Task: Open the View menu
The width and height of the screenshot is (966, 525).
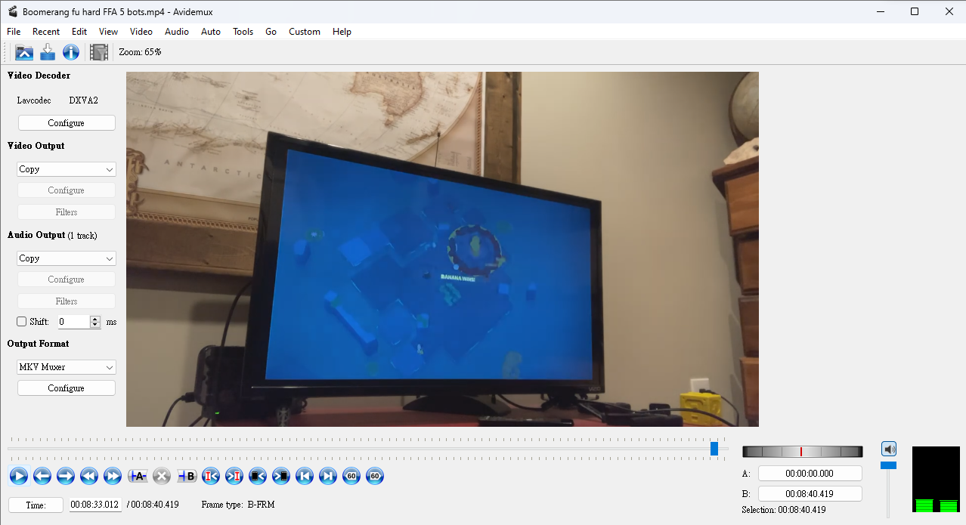Action: (x=108, y=32)
